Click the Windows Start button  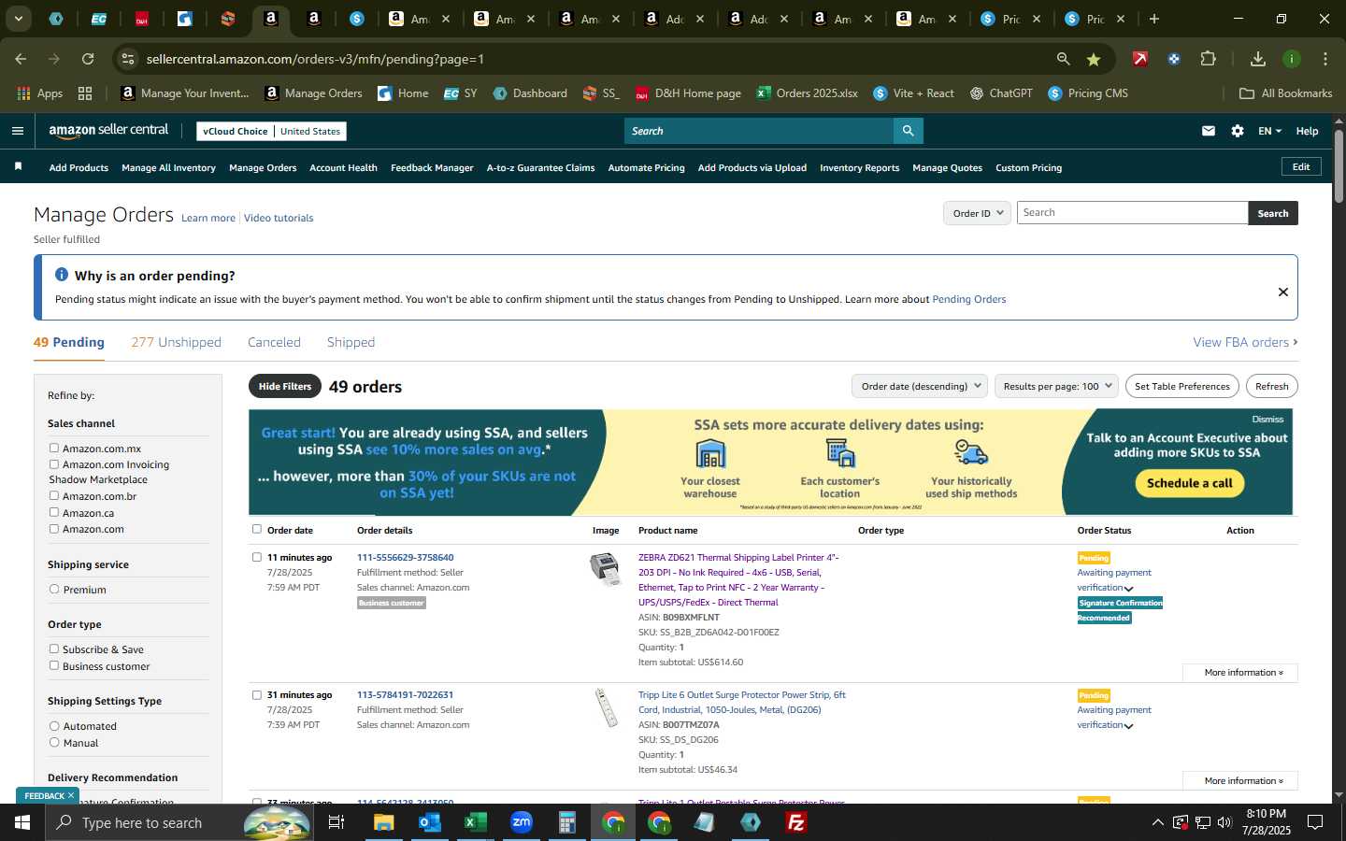[22, 822]
